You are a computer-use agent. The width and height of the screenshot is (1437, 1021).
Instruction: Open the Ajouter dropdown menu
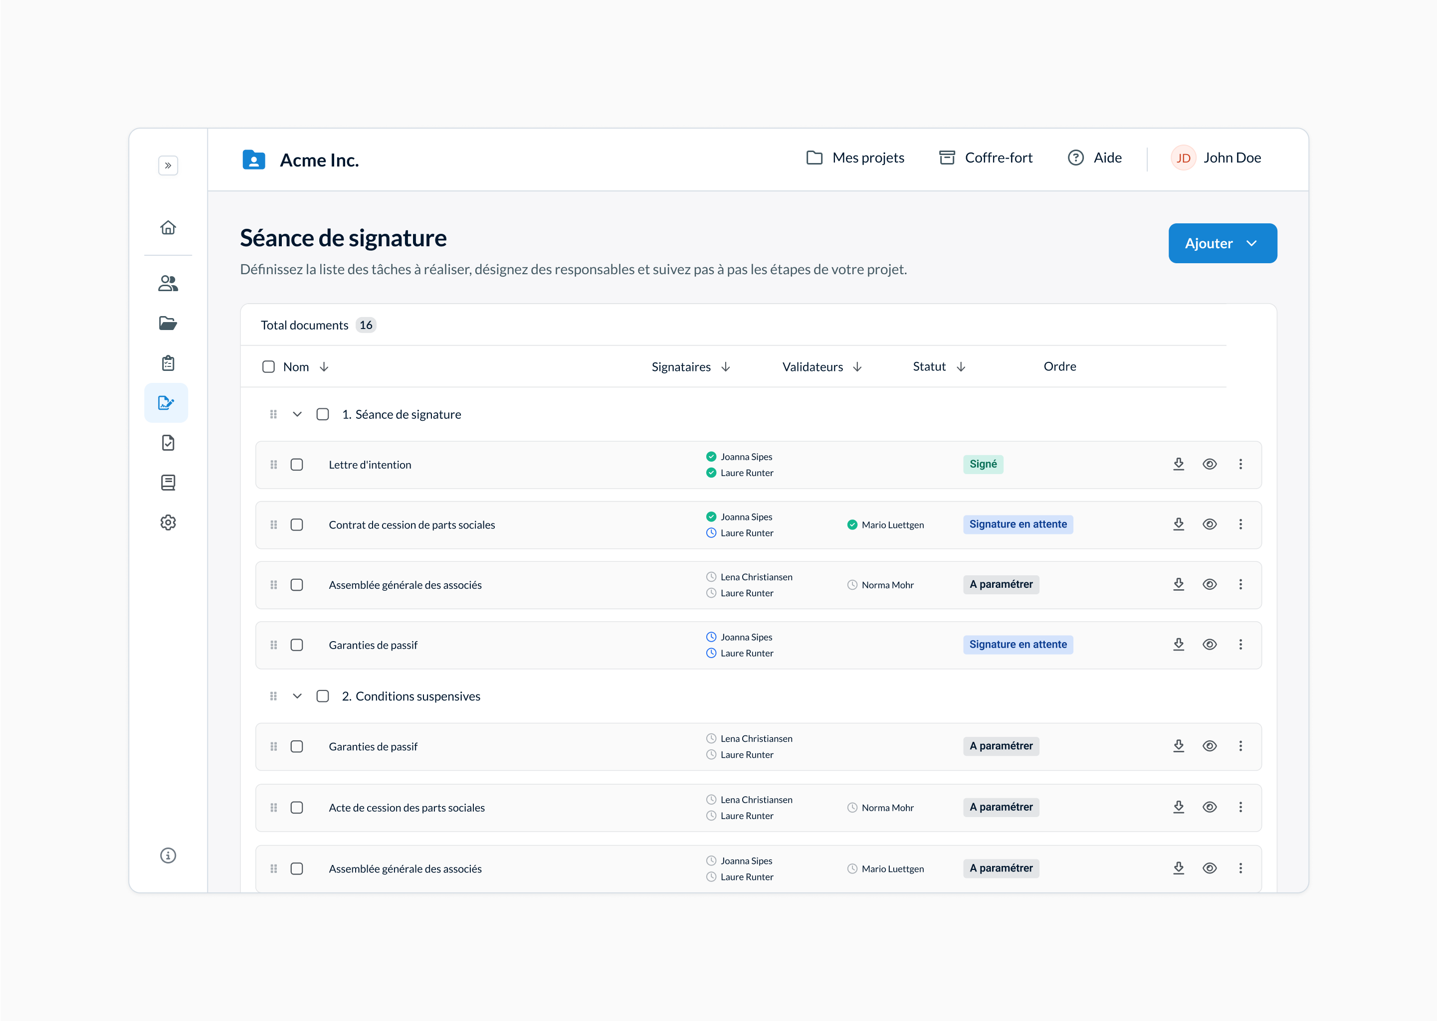pyautogui.click(x=1222, y=243)
